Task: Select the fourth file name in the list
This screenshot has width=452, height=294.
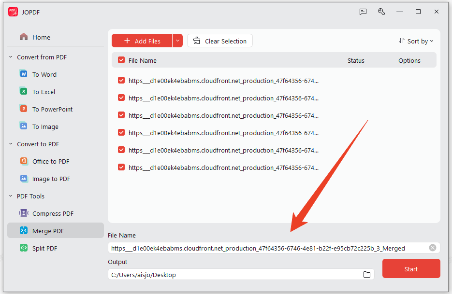Action: click(223, 133)
